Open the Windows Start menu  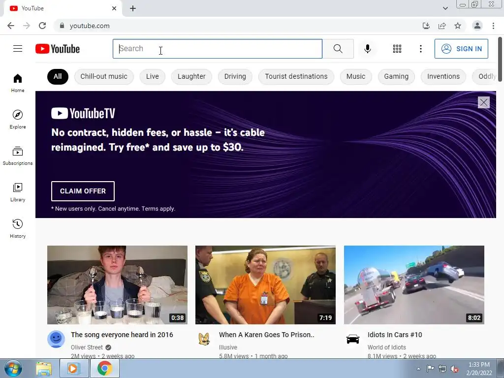coord(13,368)
